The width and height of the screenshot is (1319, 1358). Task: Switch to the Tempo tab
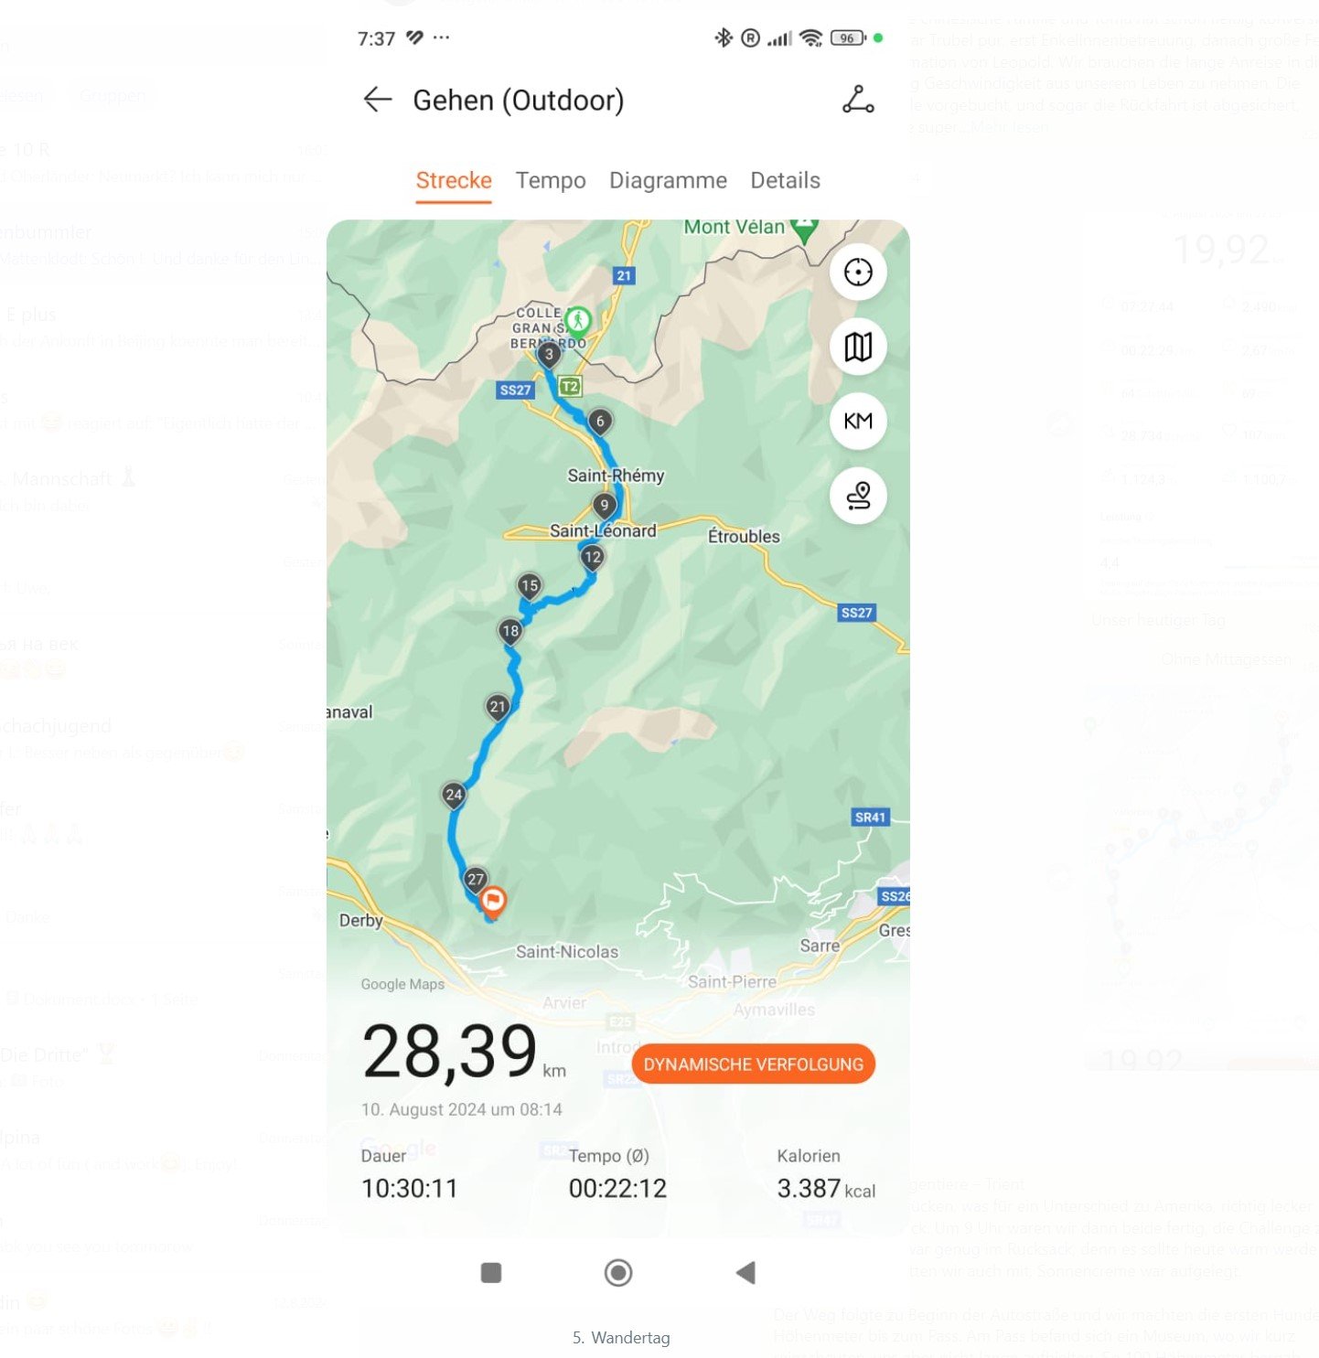click(x=551, y=180)
